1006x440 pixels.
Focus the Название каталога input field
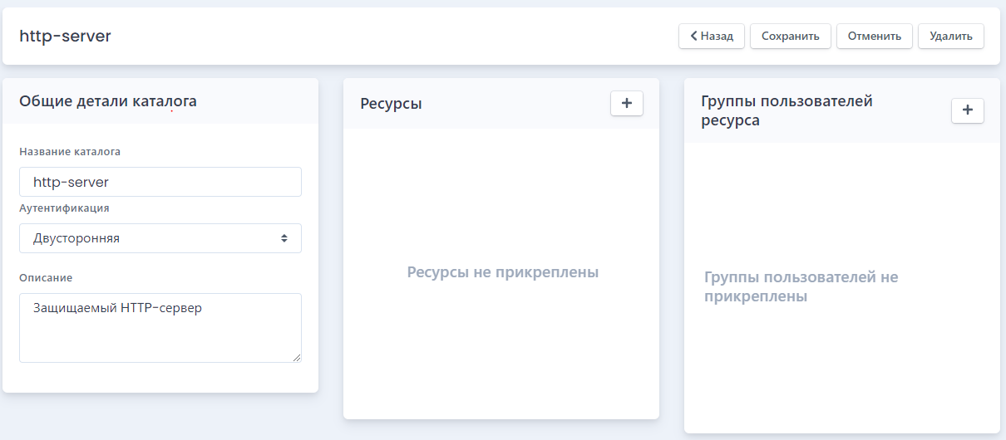tap(160, 182)
